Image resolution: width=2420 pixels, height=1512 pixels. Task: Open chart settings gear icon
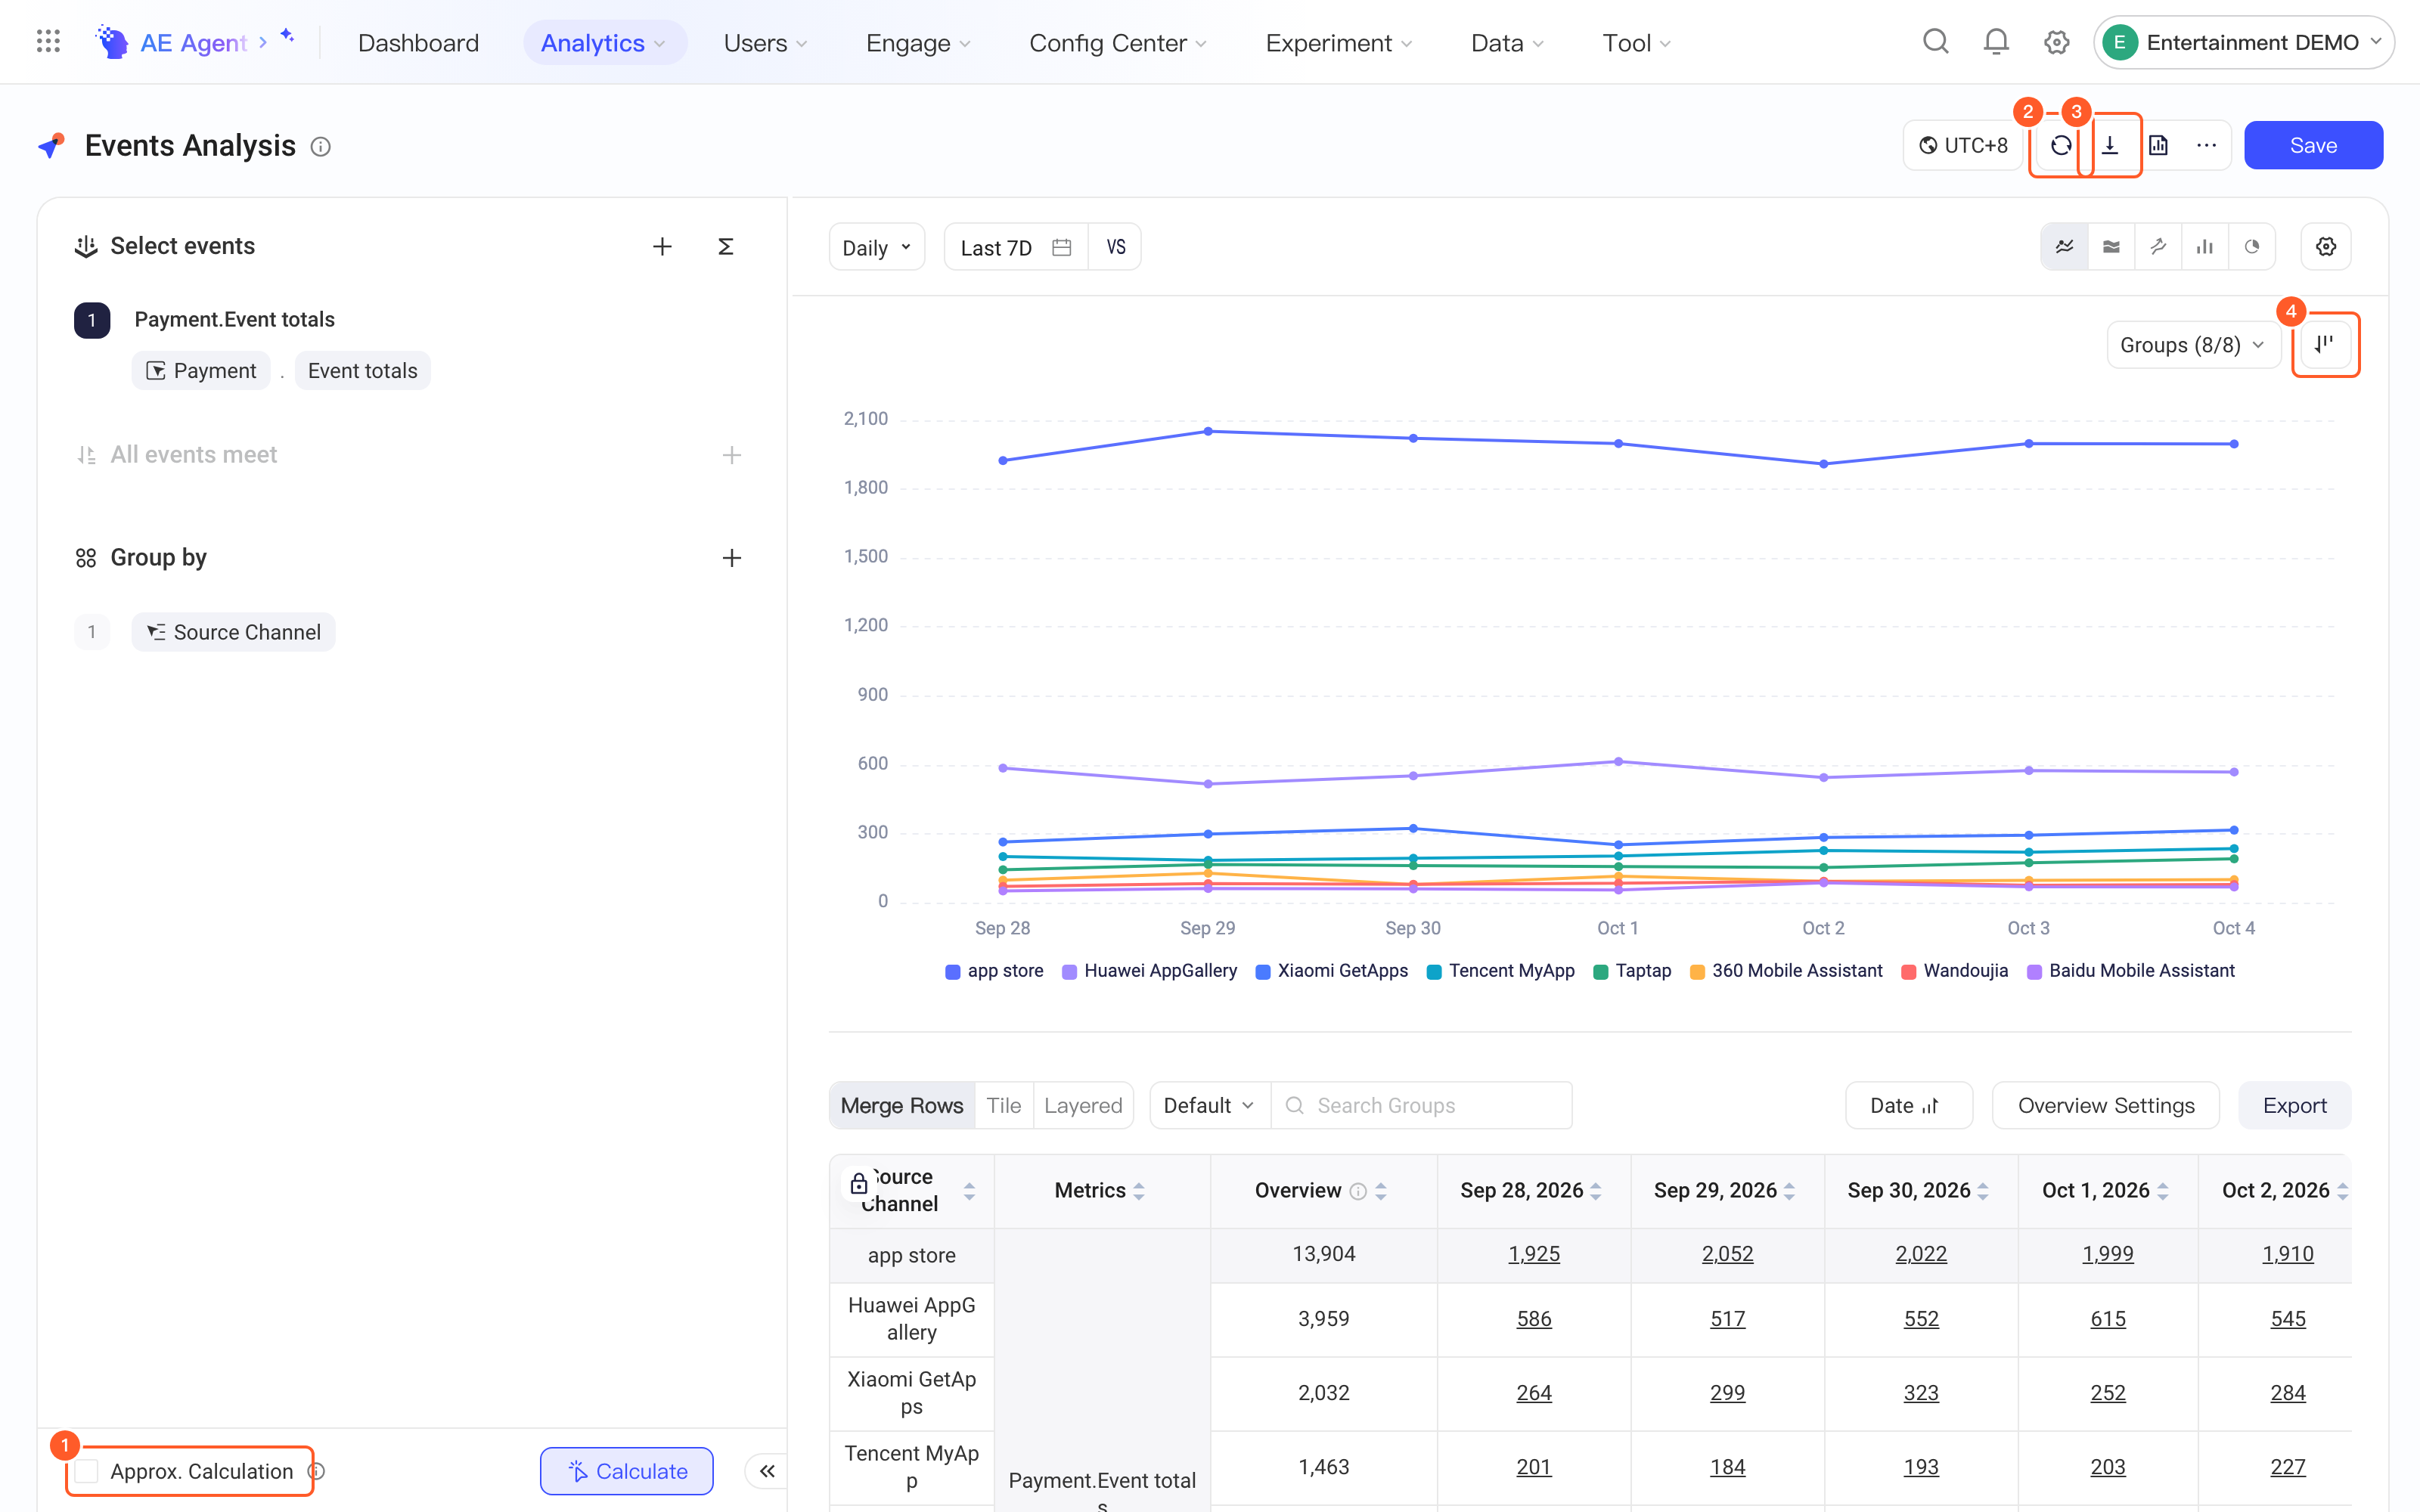[2326, 247]
